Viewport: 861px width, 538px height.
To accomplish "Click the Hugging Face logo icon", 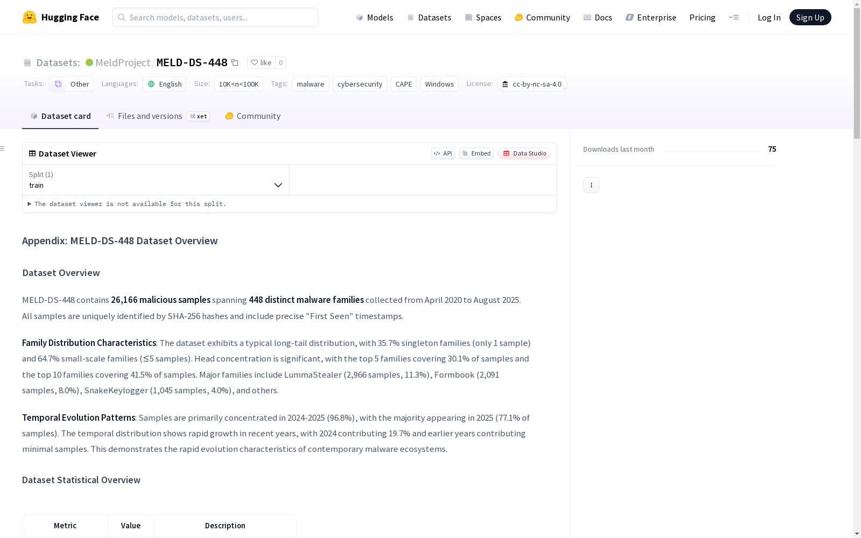I will (x=30, y=17).
